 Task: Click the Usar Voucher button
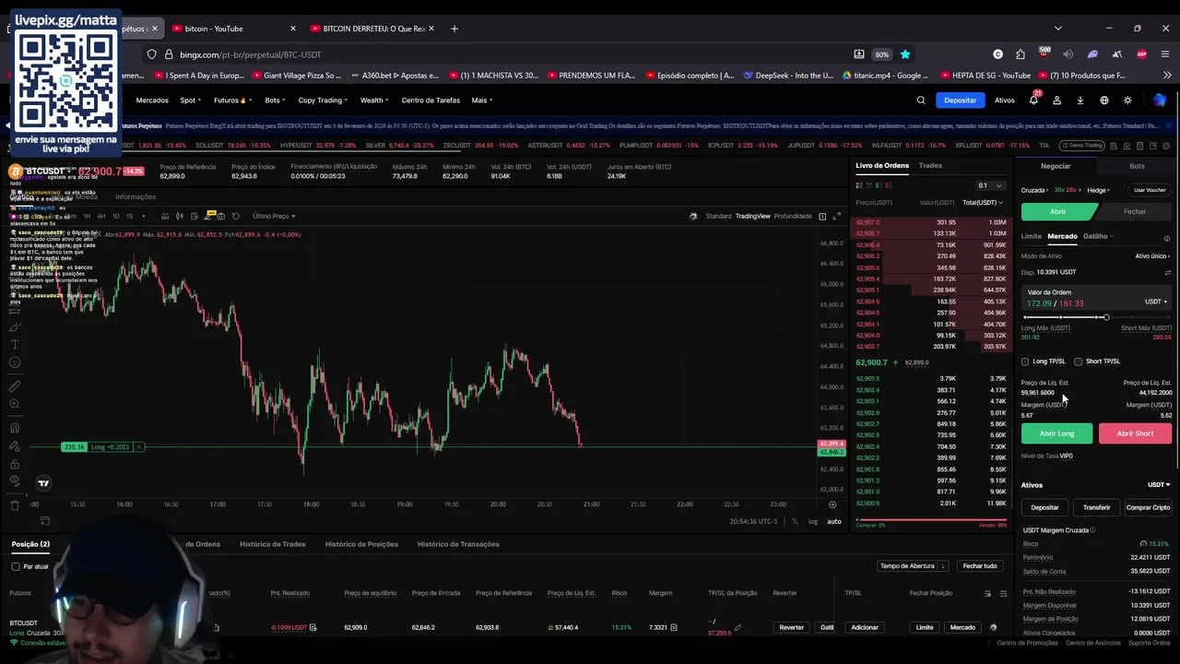click(1150, 190)
